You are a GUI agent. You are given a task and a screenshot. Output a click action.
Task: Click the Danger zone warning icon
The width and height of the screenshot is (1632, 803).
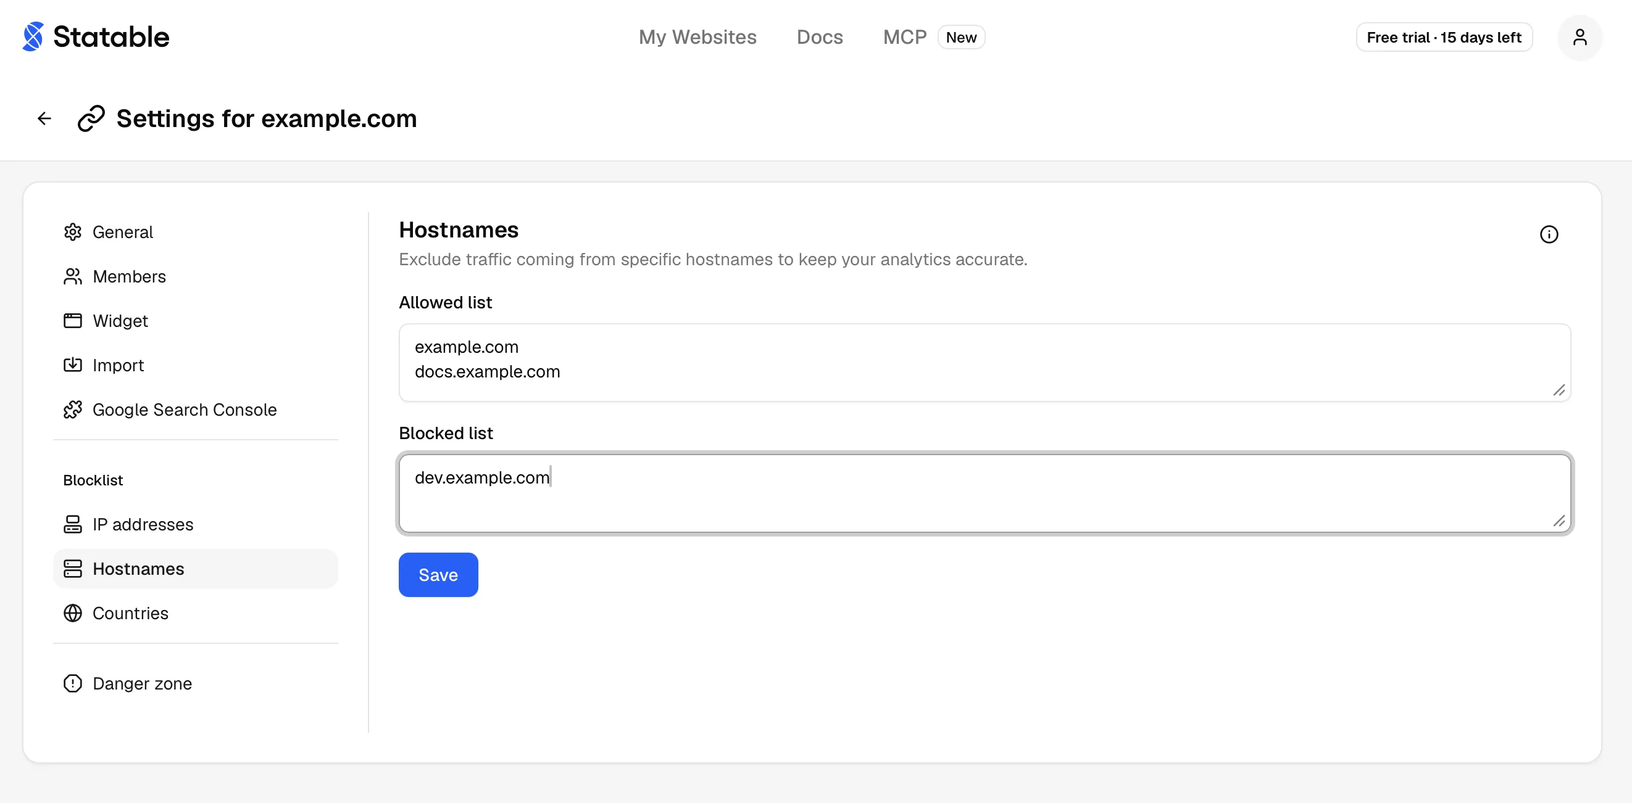click(x=73, y=683)
